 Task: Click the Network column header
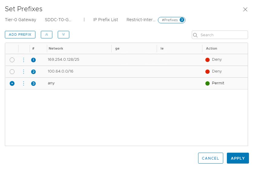coord(56,48)
